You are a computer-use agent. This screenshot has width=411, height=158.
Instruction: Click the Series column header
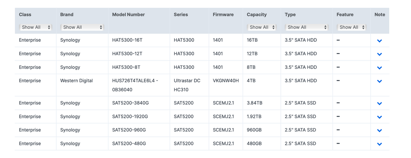click(181, 15)
